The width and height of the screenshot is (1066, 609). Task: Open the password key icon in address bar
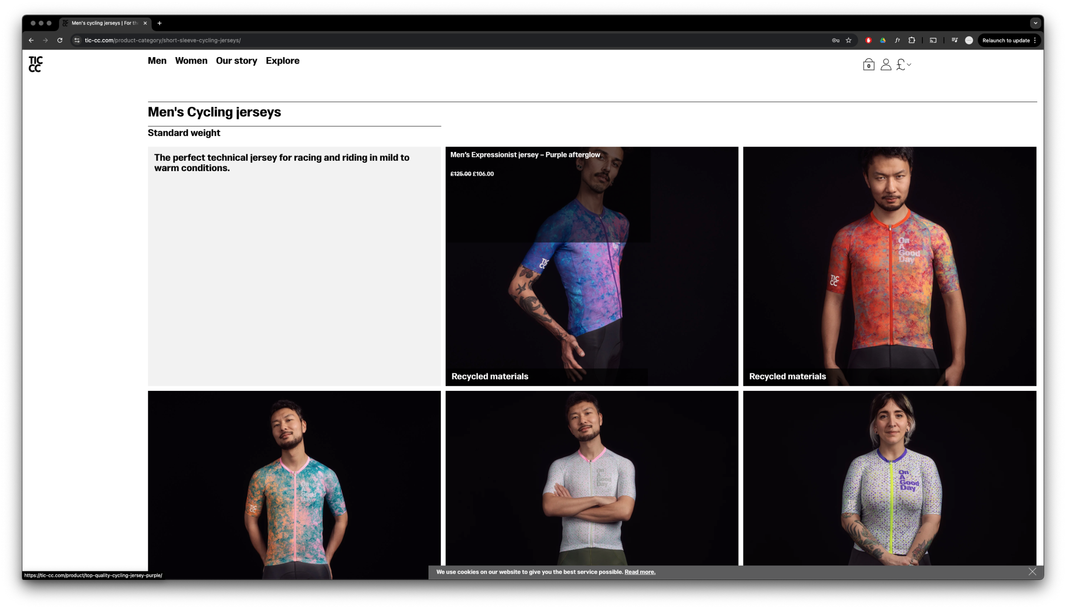(x=835, y=40)
